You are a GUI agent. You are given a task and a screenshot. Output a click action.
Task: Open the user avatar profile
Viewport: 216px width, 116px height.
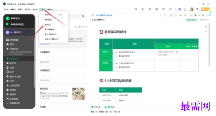(192, 9)
